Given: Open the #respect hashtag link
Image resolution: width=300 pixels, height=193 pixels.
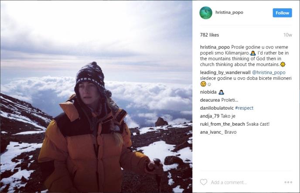Looking at the screenshot, I should 244,108.
